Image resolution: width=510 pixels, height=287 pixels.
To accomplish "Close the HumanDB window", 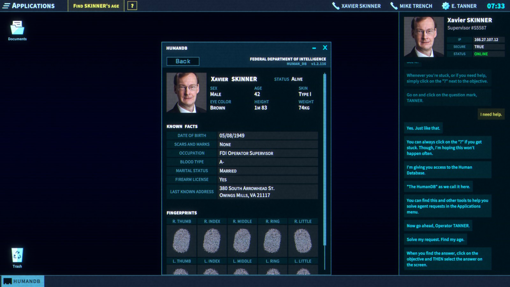I will [x=325, y=48].
